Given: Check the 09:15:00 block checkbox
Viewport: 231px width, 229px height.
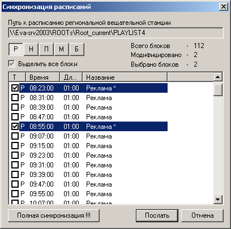Looking at the screenshot, I should [x=15, y=146].
